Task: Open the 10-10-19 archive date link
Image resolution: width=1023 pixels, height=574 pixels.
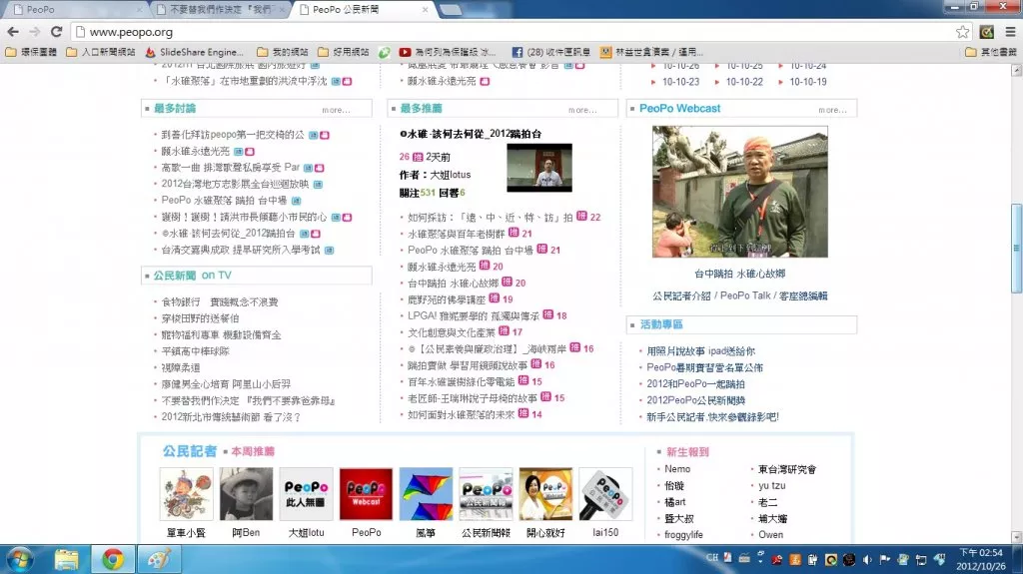Action: pyautogui.click(x=807, y=82)
